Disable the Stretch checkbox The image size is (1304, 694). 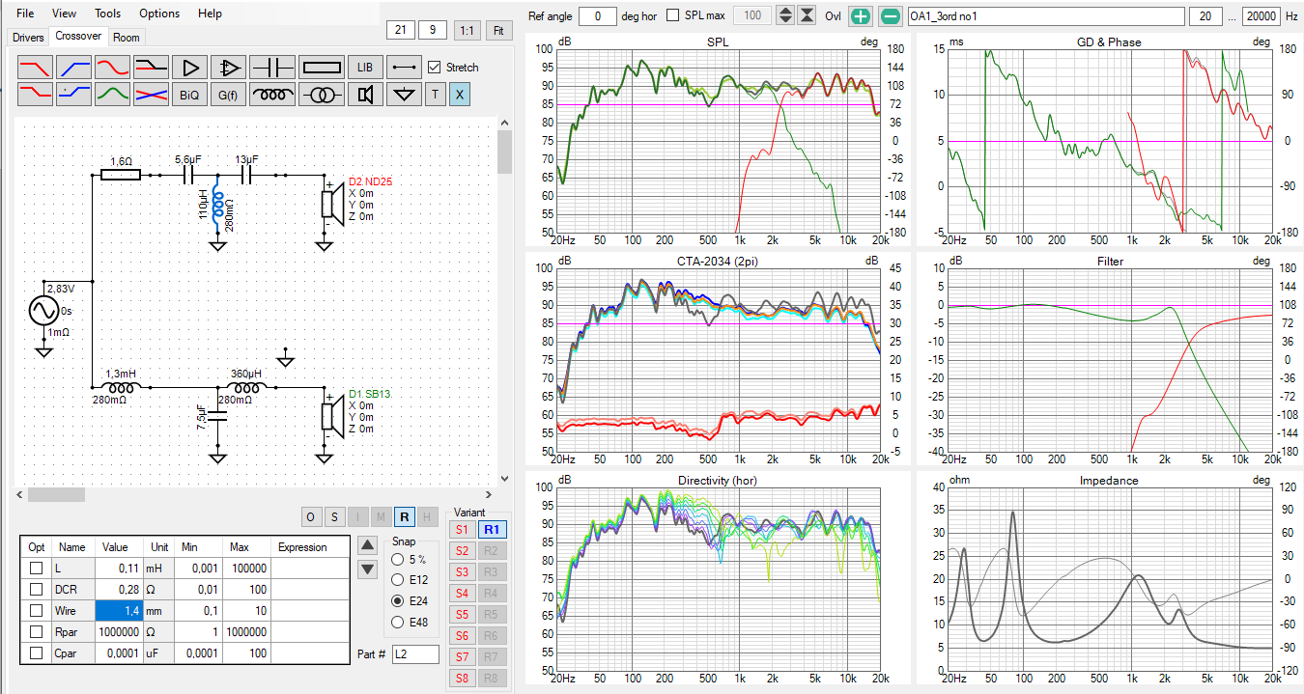435,68
